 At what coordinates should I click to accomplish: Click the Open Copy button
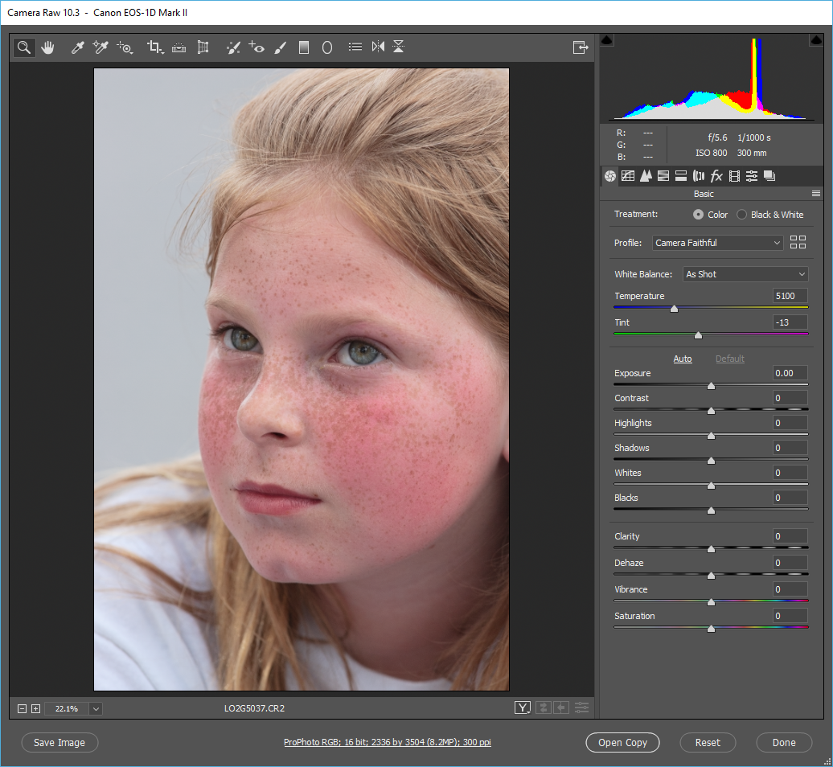(622, 742)
